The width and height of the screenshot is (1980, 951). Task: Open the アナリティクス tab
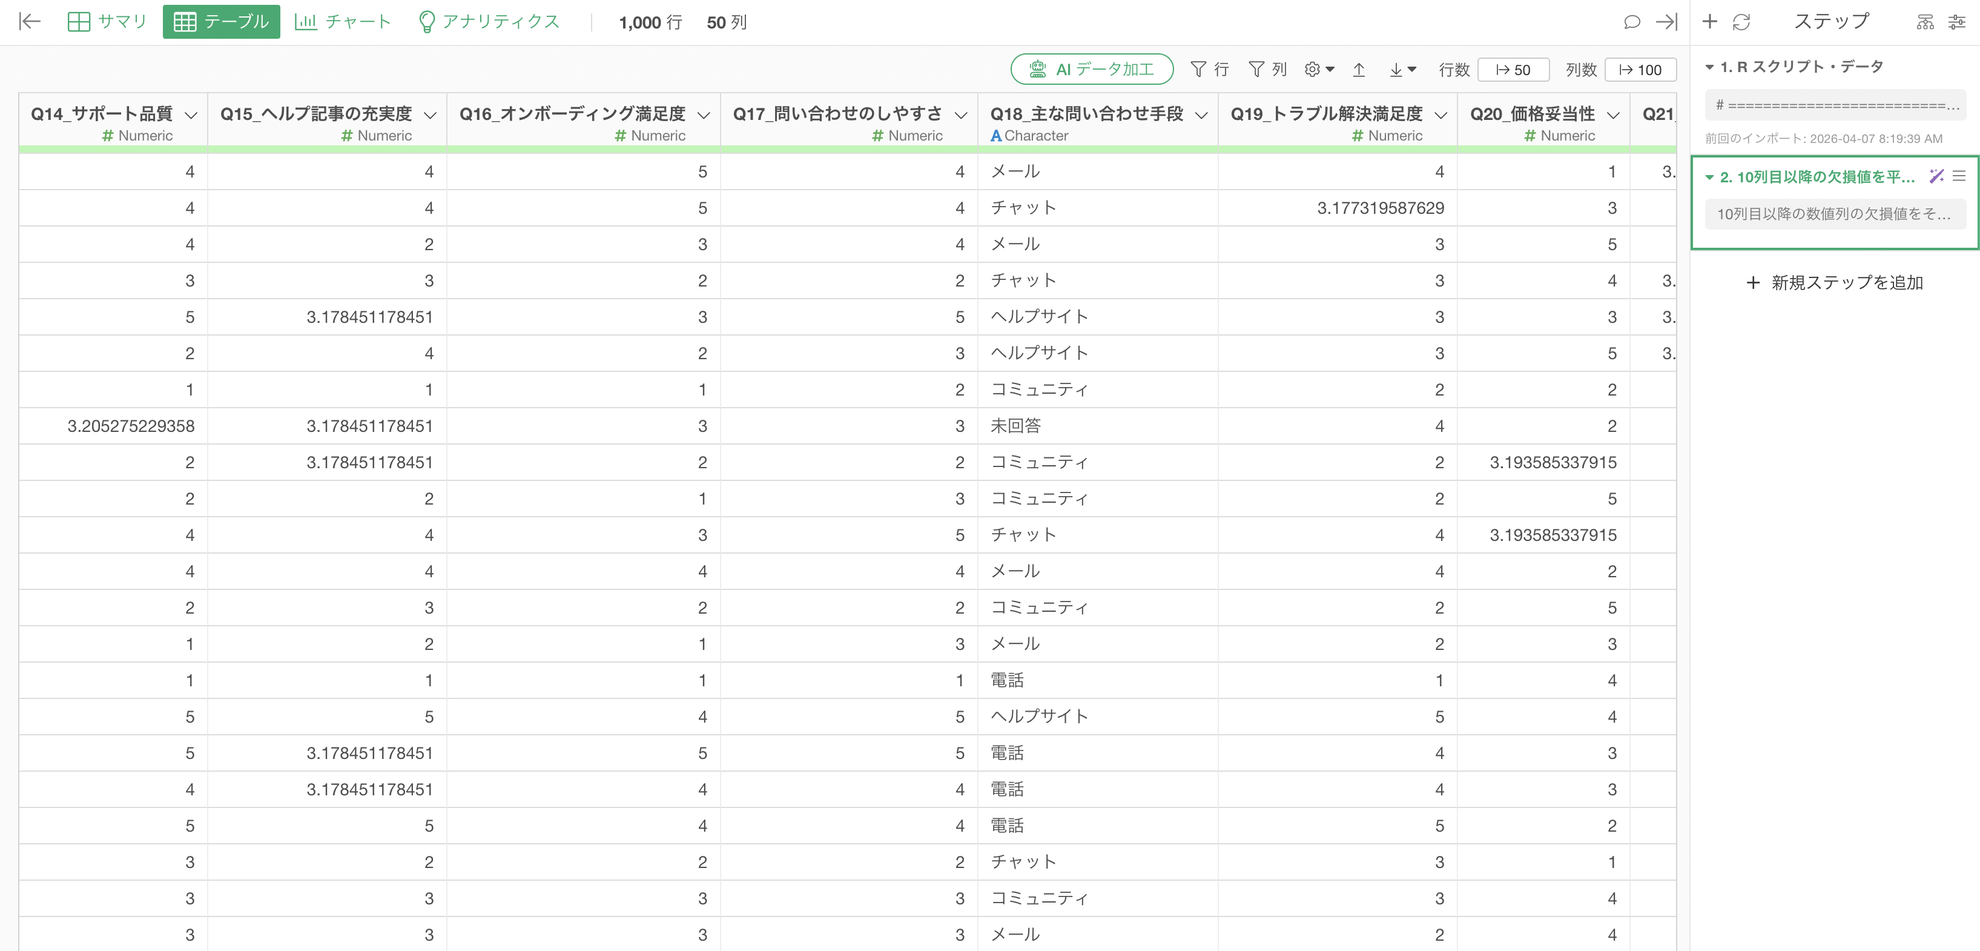click(x=489, y=22)
